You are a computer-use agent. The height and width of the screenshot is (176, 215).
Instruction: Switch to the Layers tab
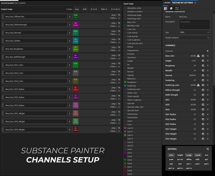[167, 3]
